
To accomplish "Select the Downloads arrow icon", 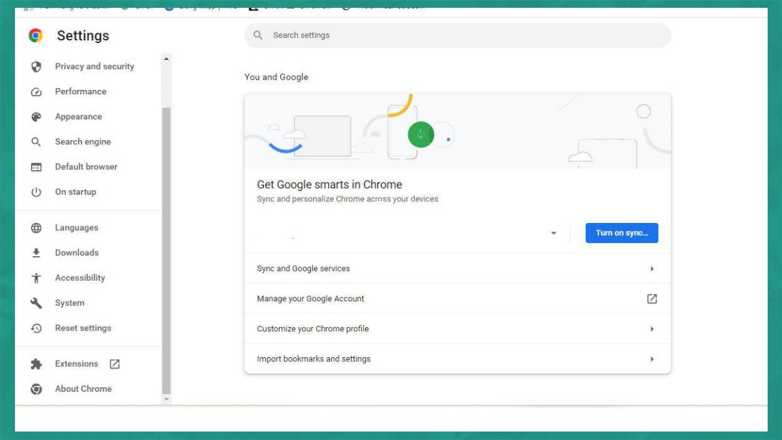I will tap(36, 252).
